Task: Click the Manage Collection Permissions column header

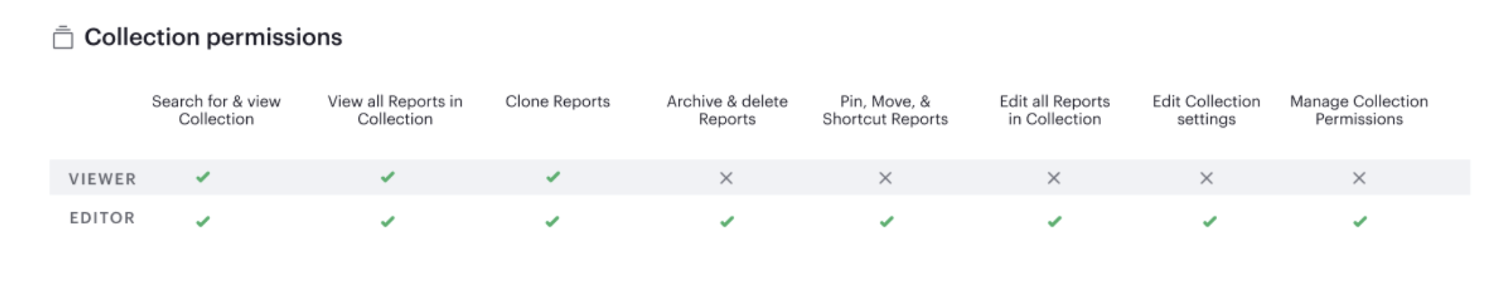Action: tap(1359, 110)
